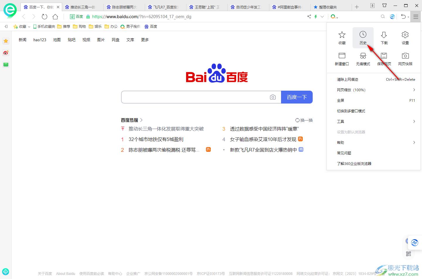The width and height of the screenshot is (422, 279).
Task: Open hot search 32个城市地铁仅有5城盈利
Action: click(x=156, y=139)
